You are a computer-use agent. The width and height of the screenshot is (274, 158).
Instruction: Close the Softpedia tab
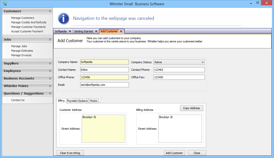pos(70,31)
